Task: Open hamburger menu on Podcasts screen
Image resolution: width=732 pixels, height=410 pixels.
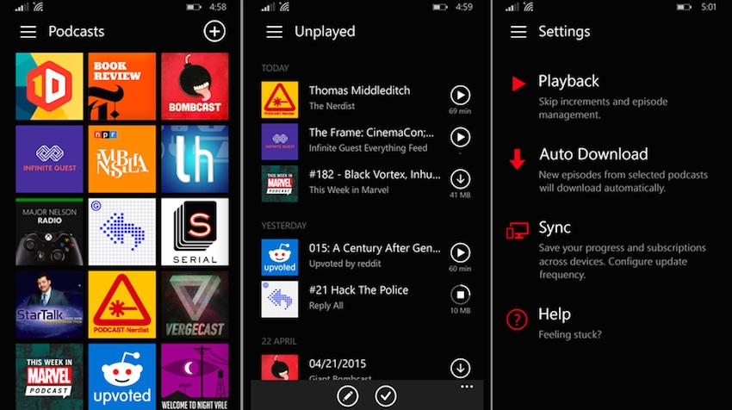Action: pyautogui.click(x=28, y=32)
